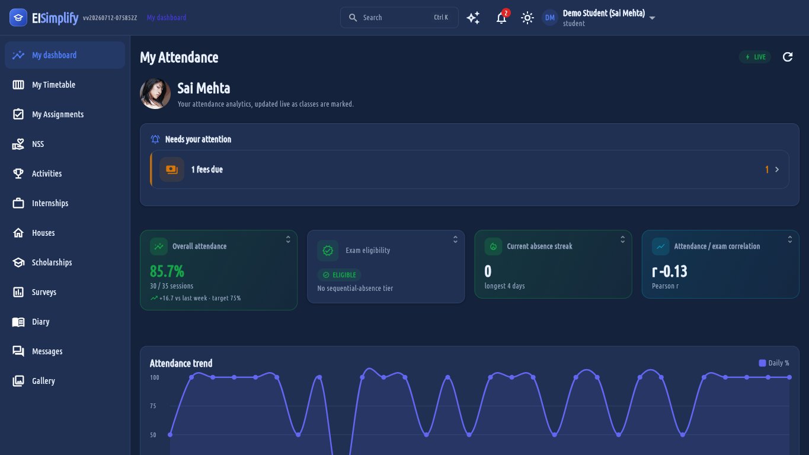Reorder Attendance / exam correlation card via arrows
This screenshot has width=809, height=455.
coord(789,239)
